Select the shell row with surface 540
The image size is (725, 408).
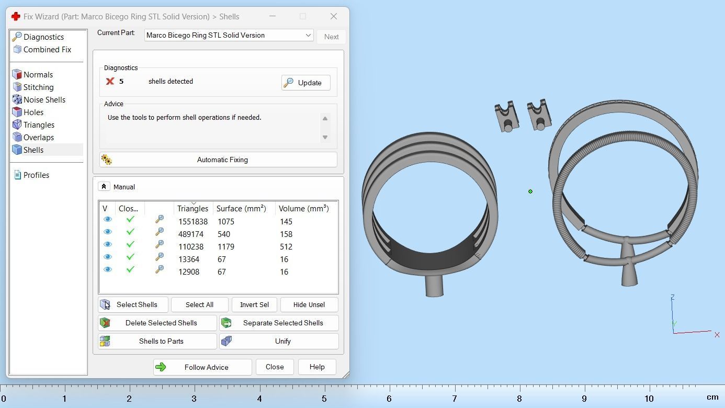(x=218, y=234)
